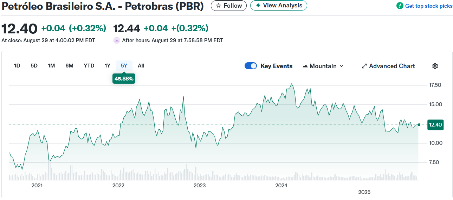Viewport: 453px width, 200px height.
Task: Select the 1Y time range
Action: 108,66
